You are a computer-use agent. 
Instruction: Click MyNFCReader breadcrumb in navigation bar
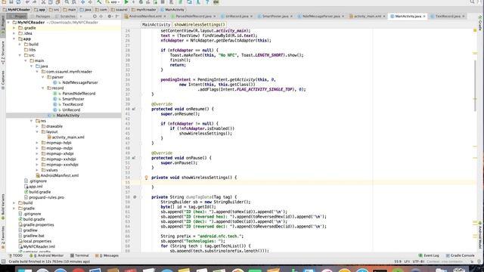(x=17, y=10)
